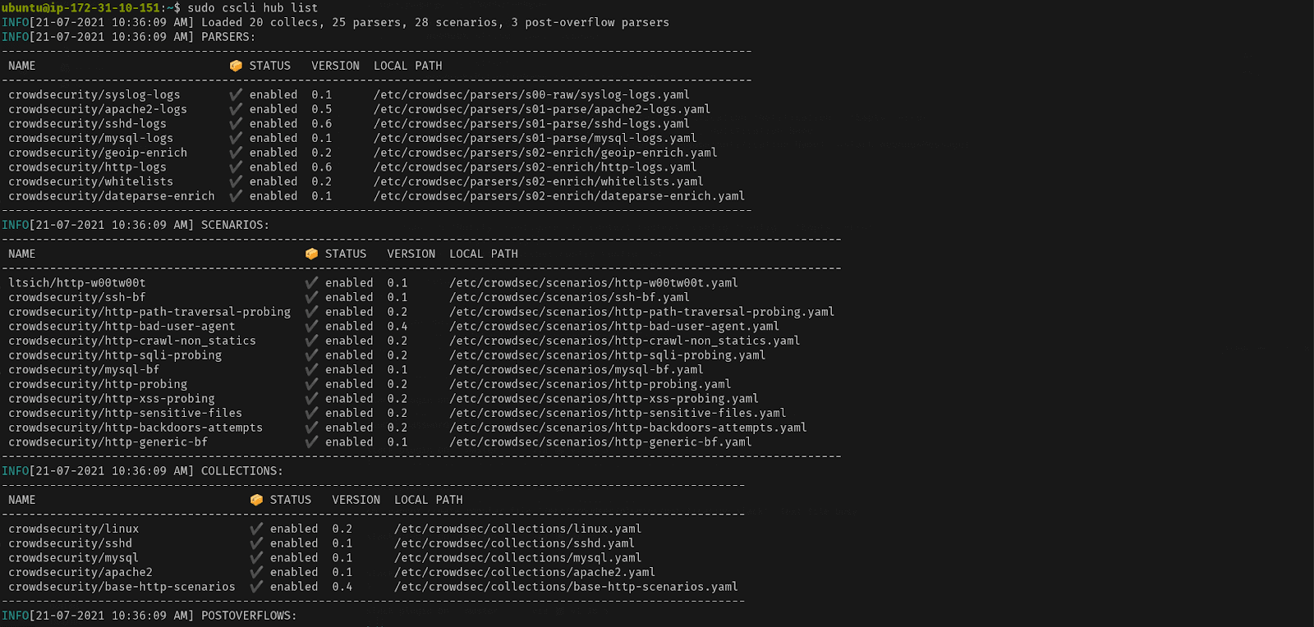
Task: Click the package icon in COLLECTIONS header
Action: click(256, 500)
